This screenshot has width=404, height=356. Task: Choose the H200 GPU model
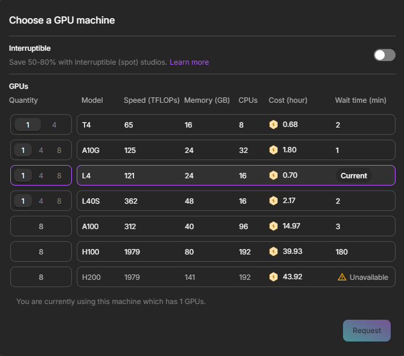[x=91, y=277]
